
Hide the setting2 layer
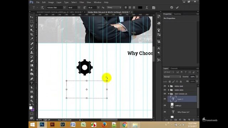(165, 106)
